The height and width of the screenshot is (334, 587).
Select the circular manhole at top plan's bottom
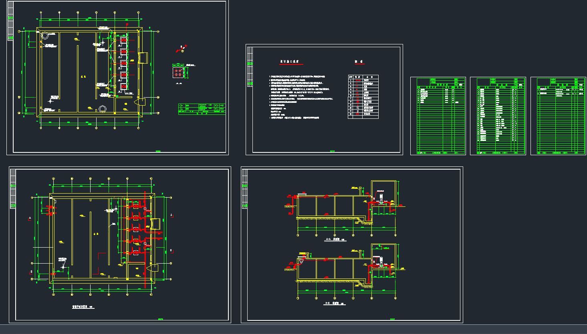coord(103,108)
